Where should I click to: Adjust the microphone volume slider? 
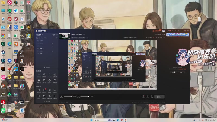(68, 96)
